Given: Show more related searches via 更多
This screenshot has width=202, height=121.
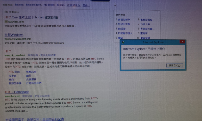Looking at the screenshot, I should tap(86, 5).
